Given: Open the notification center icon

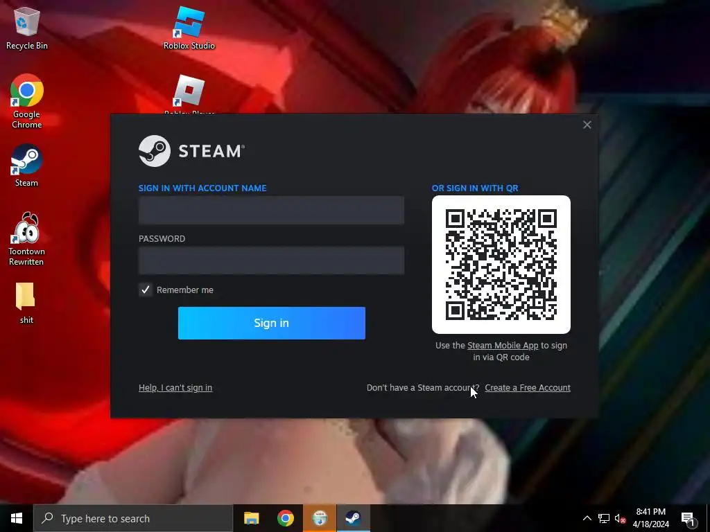Looking at the screenshot, I should coord(689,518).
